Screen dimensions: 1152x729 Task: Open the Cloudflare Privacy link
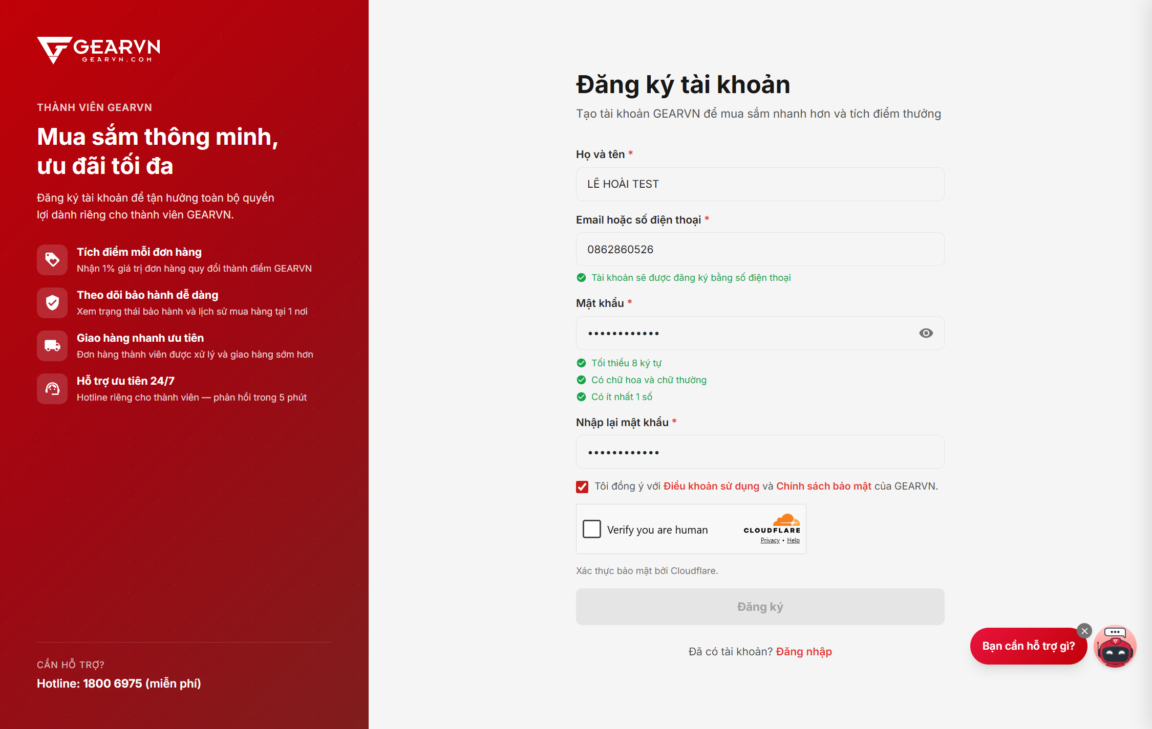coord(770,540)
